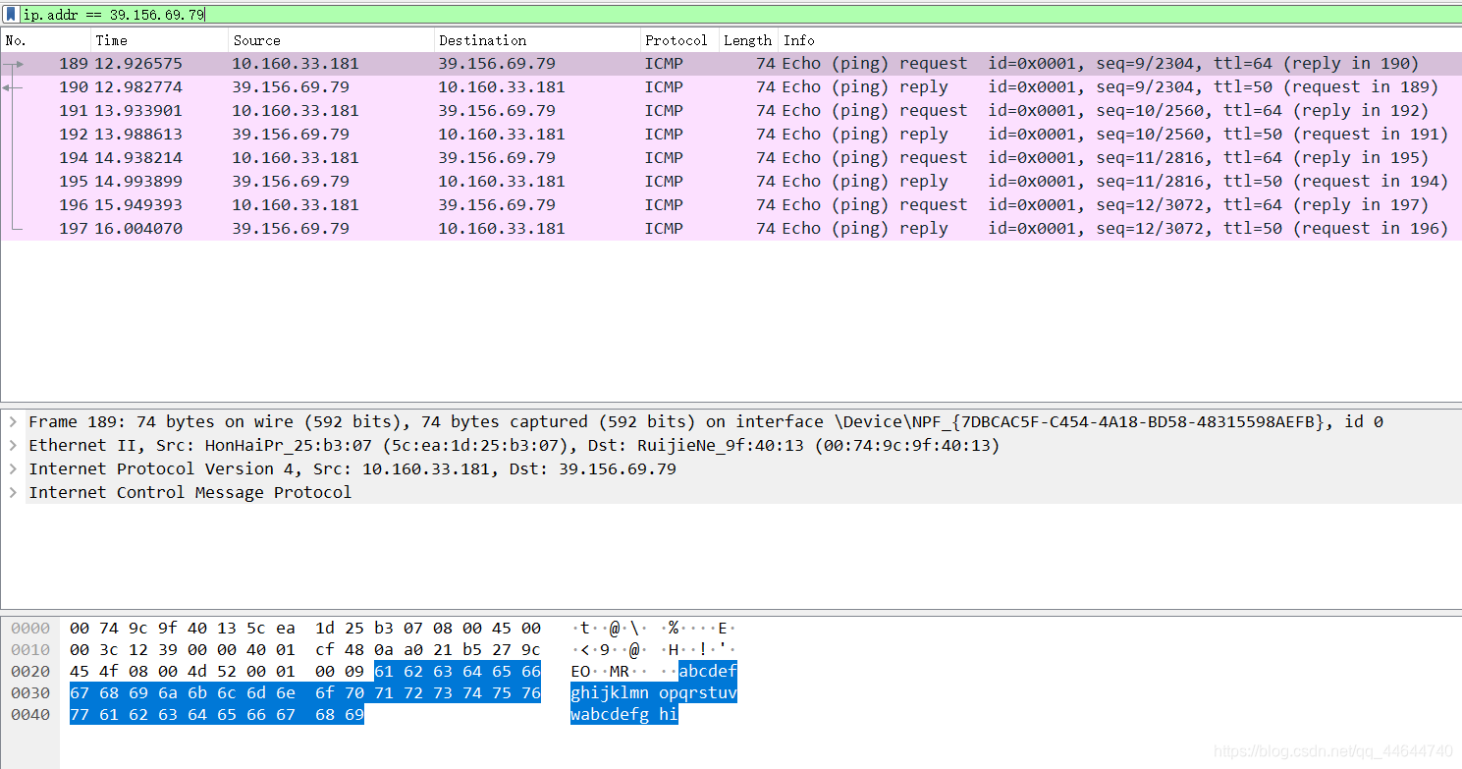Image resolution: width=1462 pixels, height=769 pixels.
Task: Select packet 191 at time 13.933901
Action: coord(731,111)
